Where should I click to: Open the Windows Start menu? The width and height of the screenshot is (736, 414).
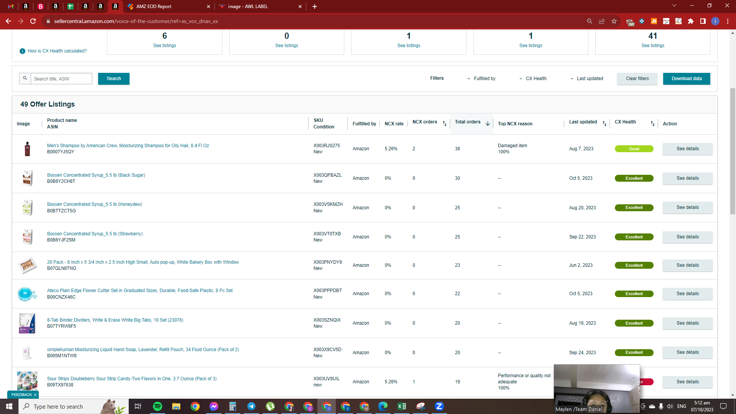coord(9,406)
